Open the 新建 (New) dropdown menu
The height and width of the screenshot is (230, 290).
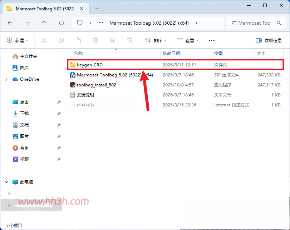pyautogui.click(x=18, y=40)
